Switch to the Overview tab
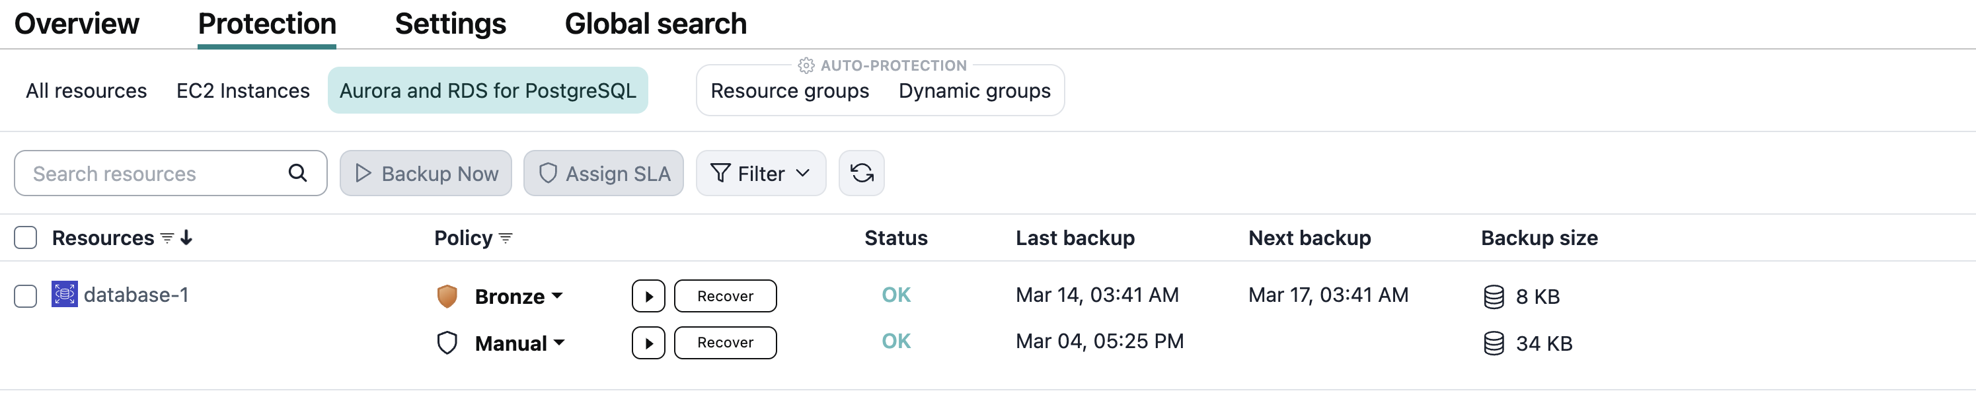Viewport: 1976px width, 395px height. coord(77,24)
